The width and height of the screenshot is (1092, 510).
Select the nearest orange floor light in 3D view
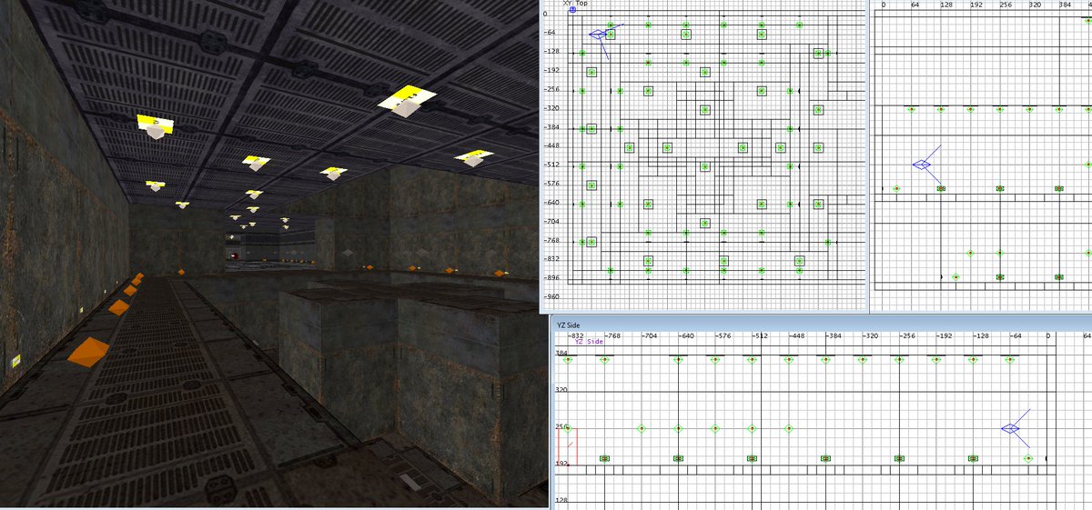tap(87, 351)
